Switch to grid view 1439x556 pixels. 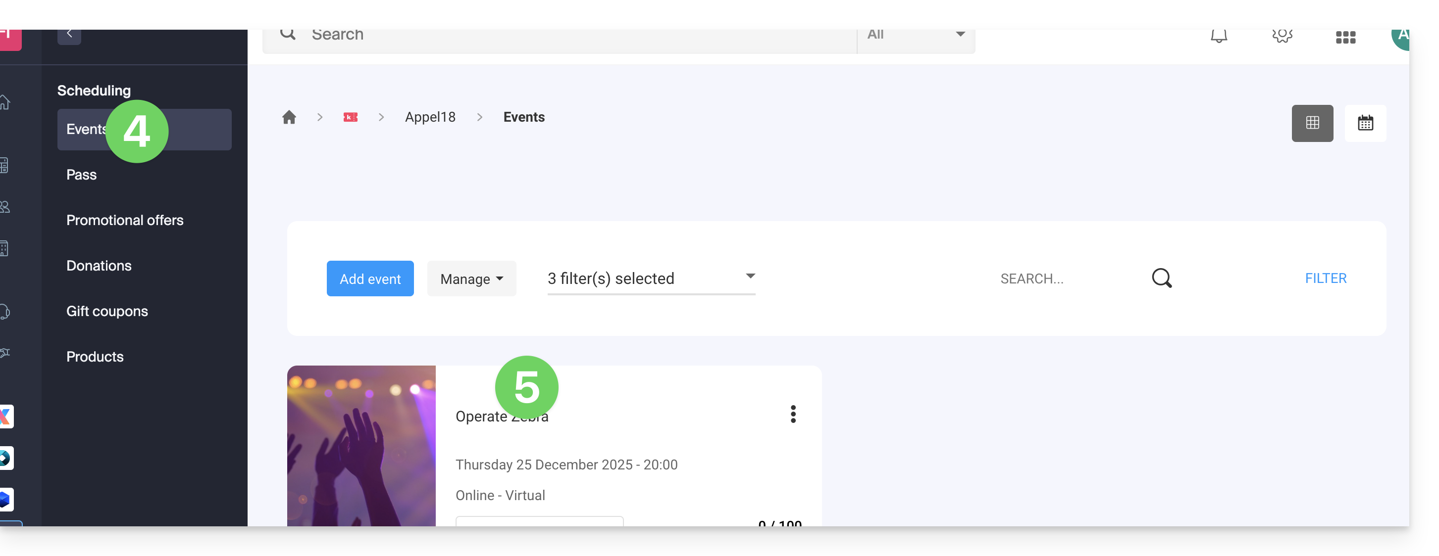[x=1312, y=123]
